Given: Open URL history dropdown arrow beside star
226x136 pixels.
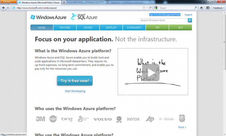Looking at the screenshot, I should pos(147,8).
